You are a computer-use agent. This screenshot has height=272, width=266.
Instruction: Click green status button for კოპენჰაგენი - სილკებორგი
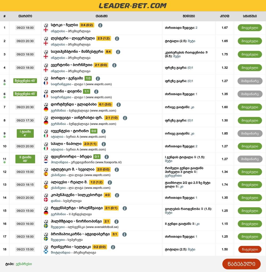tap(250, 198)
